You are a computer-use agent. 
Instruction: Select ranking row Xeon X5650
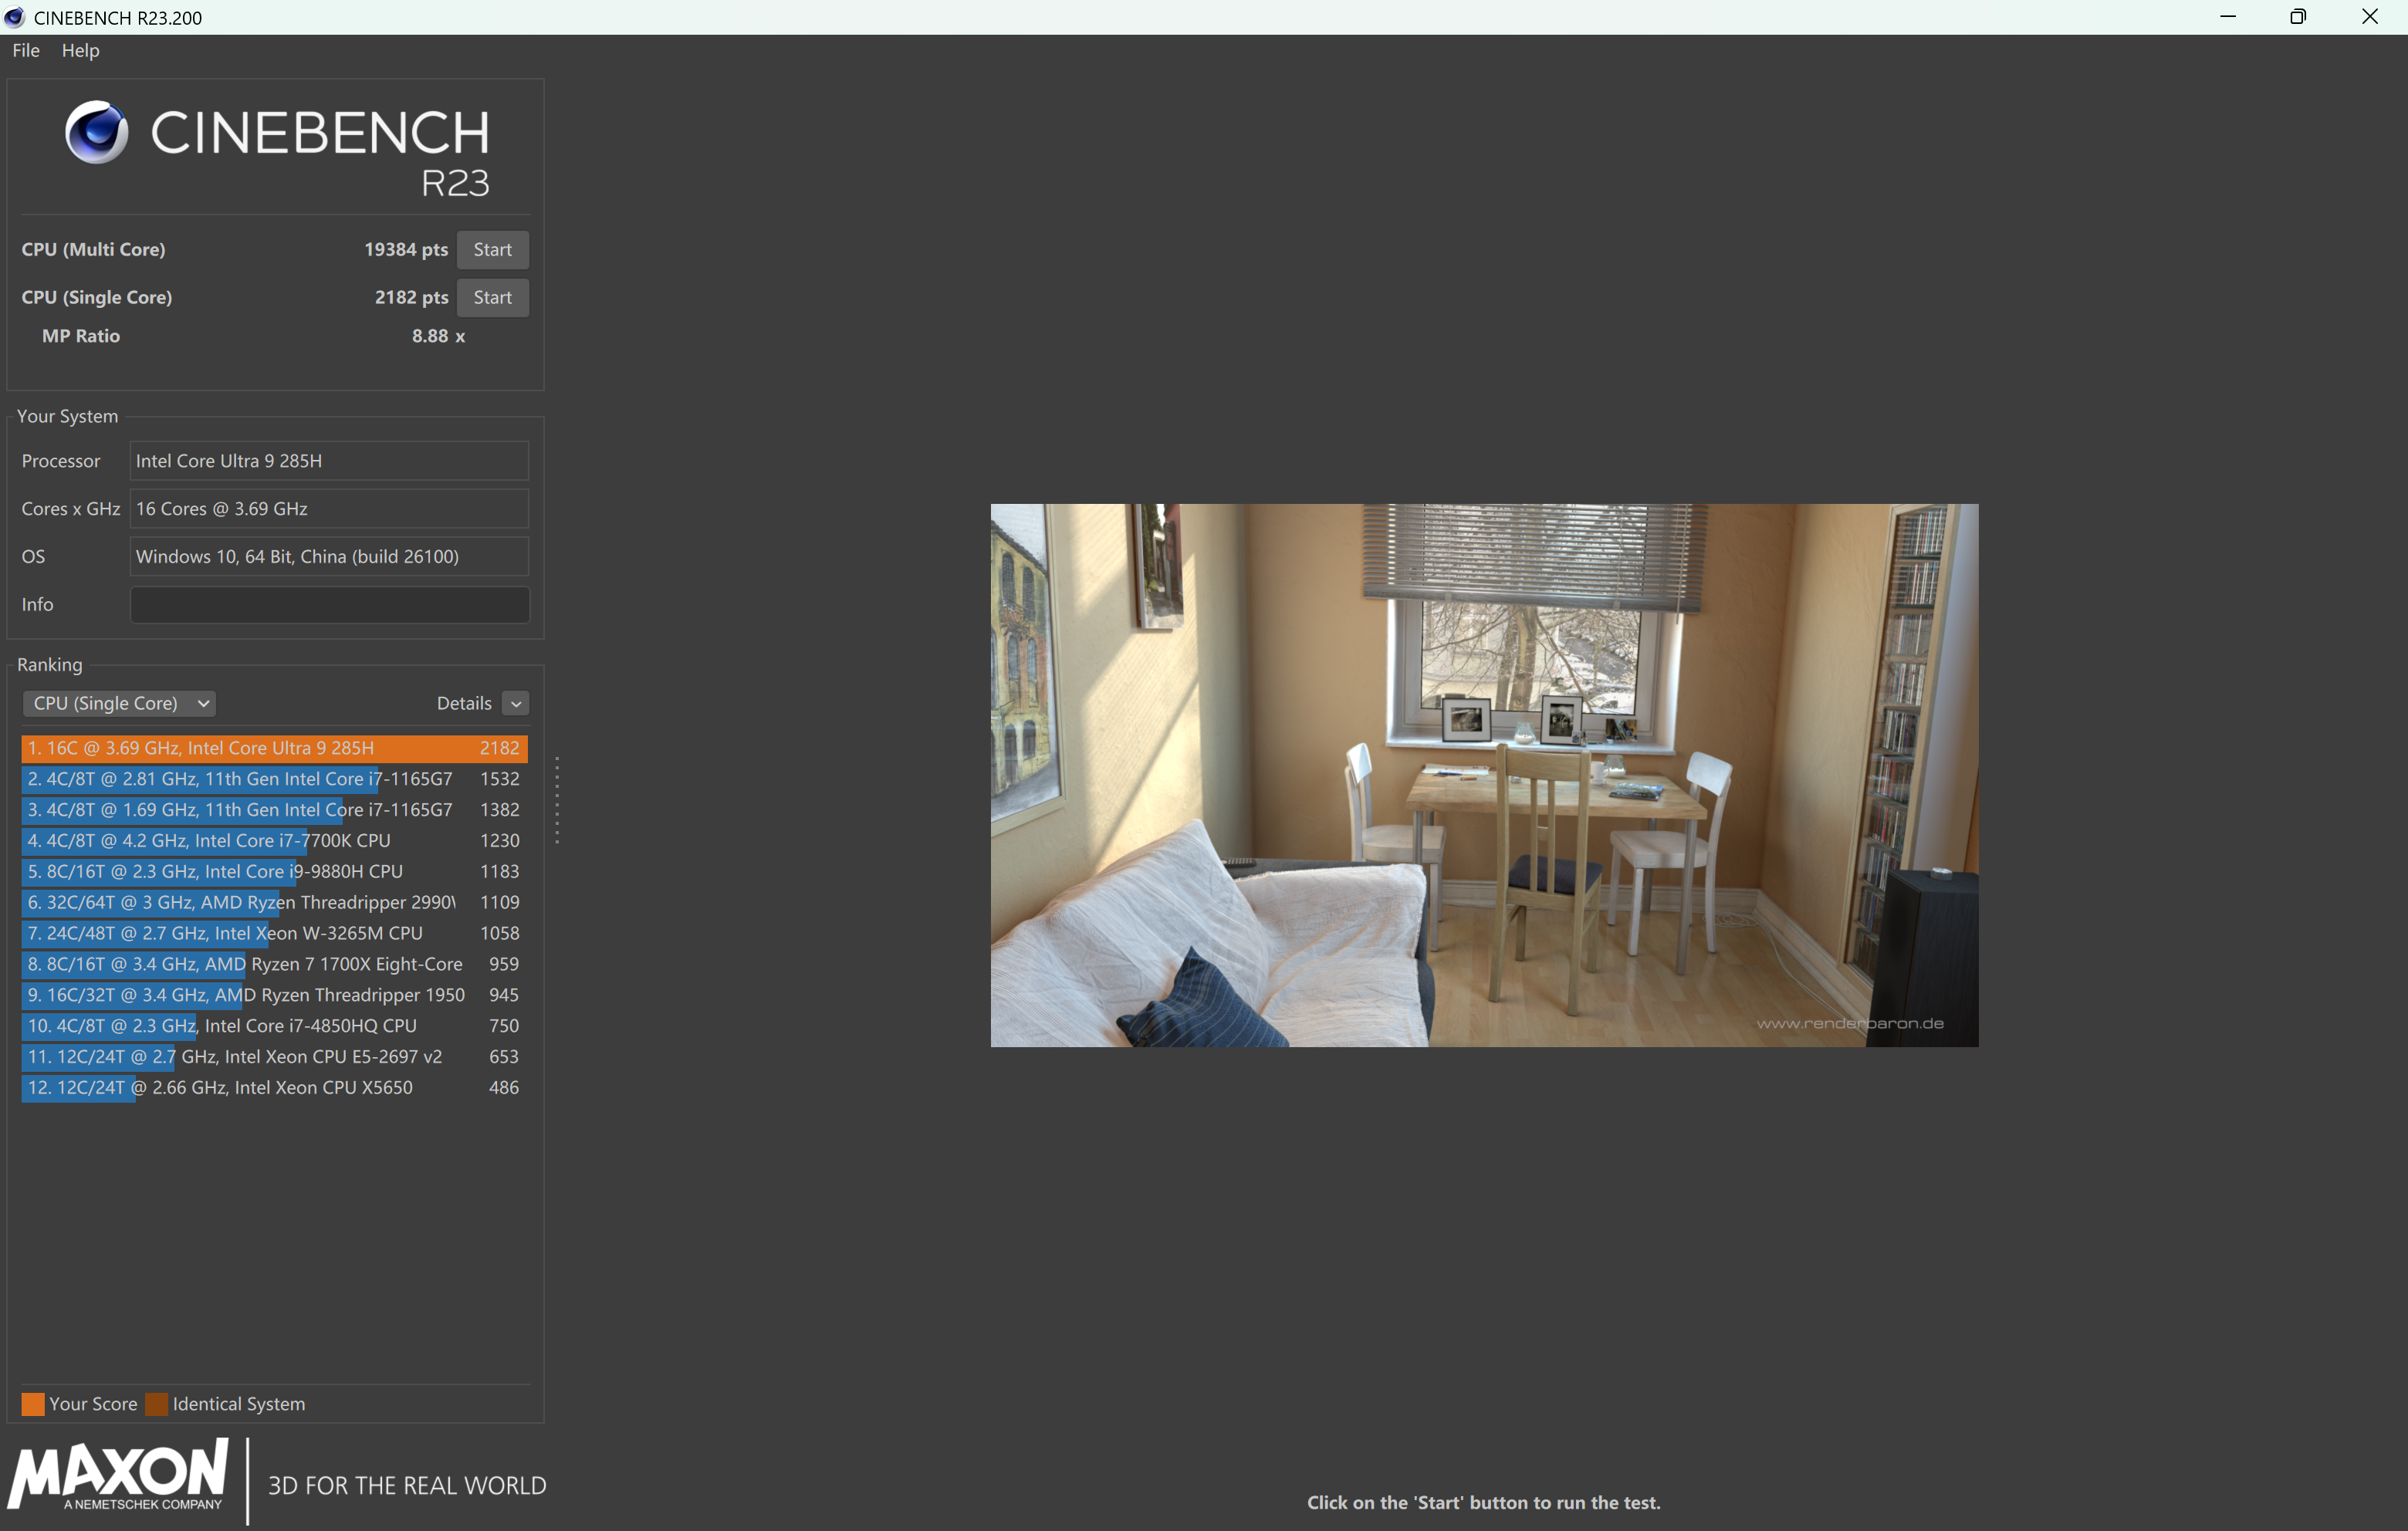[x=274, y=1088]
